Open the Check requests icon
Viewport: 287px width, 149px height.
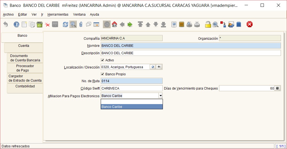coord(231,24)
